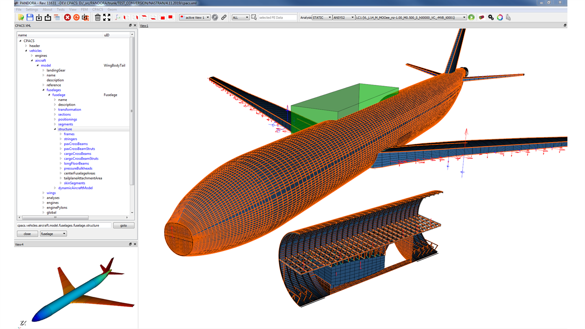585x329 pixels.
Task: Click the goto button
Action: [x=123, y=225]
